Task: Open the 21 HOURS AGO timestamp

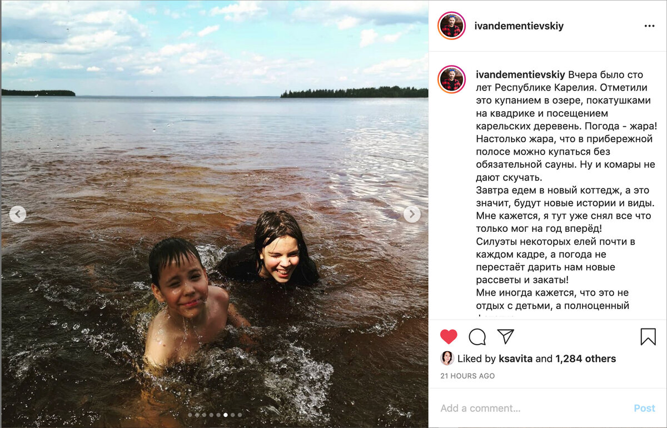Action: (467, 376)
